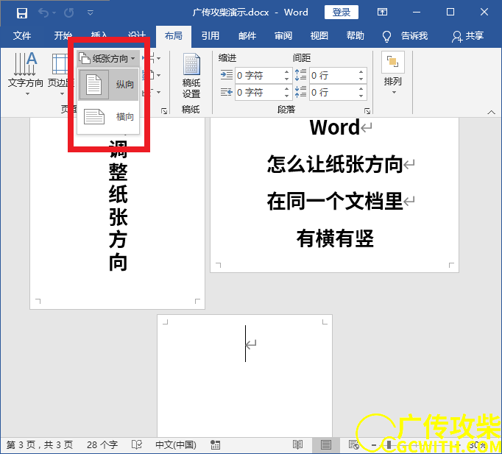
Task: Click the Redo icon in quick access toolbar
Action: point(69,13)
